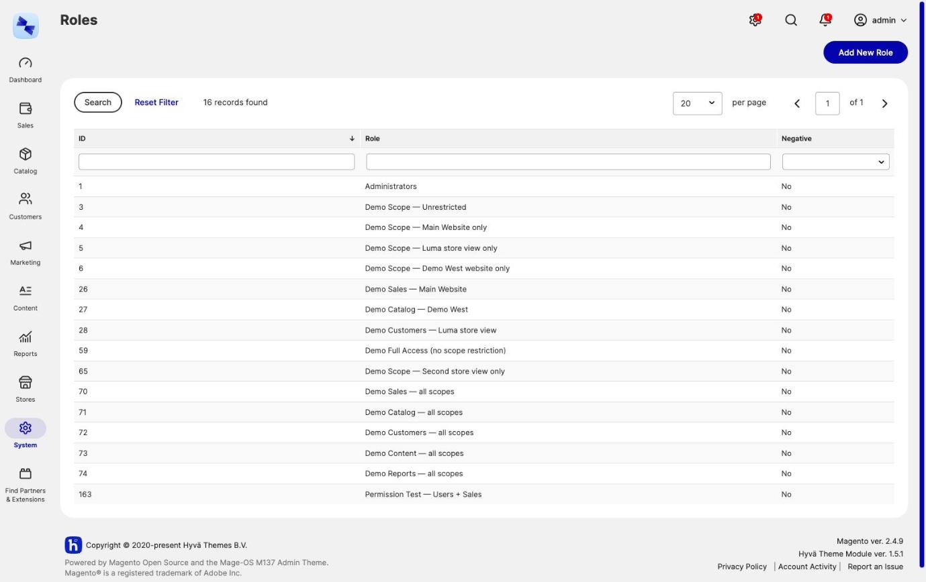Open the admin account dropdown

tap(880, 20)
